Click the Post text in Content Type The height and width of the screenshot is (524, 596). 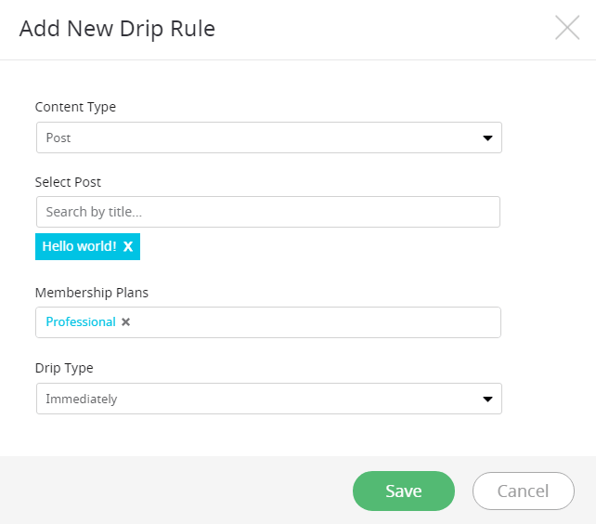click(58, 138)
